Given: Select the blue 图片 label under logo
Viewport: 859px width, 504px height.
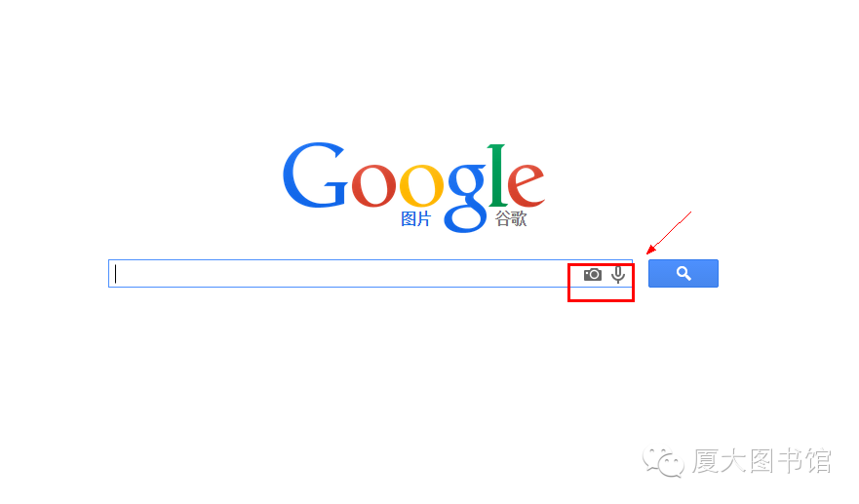Looking at the screenshot, I should (415, 218).
